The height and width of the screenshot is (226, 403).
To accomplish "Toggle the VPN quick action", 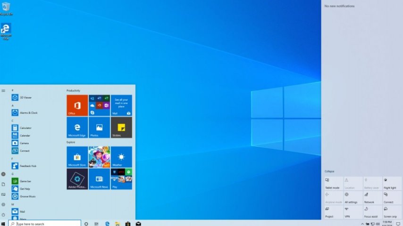I will [353, 212].
